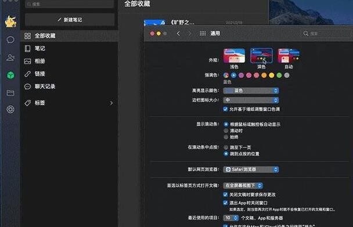353x227 pixels.
Task: Select 始终 scroll bar radio
Action: [x=226, y=137]
